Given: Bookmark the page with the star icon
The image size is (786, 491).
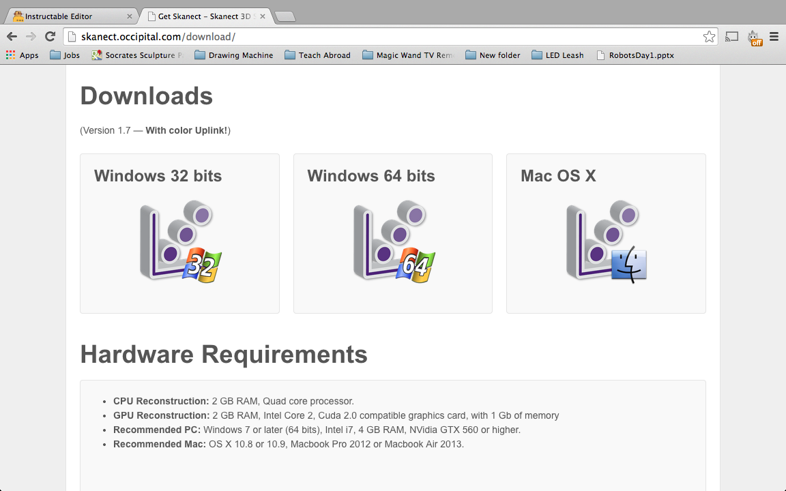Looking at the screenshot, I should point(709,36).
